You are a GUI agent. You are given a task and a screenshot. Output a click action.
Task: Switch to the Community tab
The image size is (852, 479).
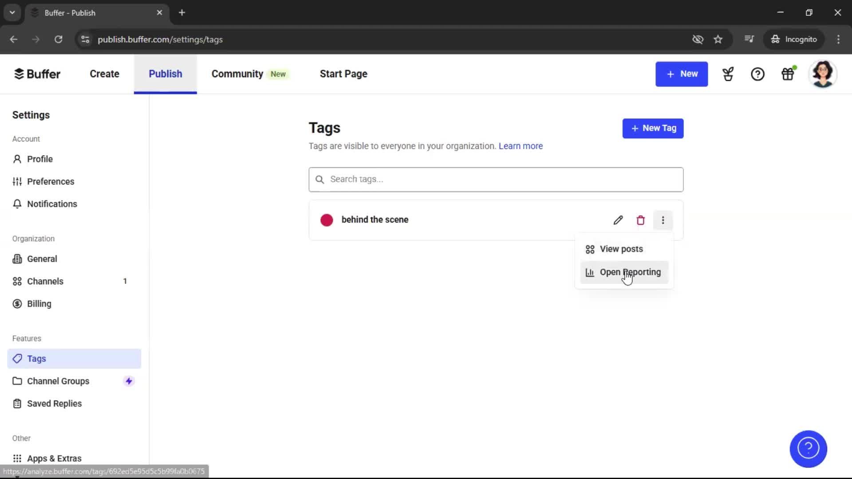(237, 74)
